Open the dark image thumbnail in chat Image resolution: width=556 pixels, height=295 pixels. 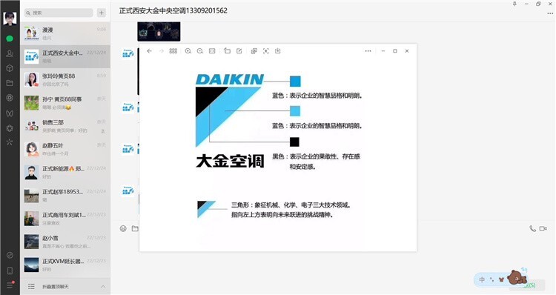coord(159,32)
